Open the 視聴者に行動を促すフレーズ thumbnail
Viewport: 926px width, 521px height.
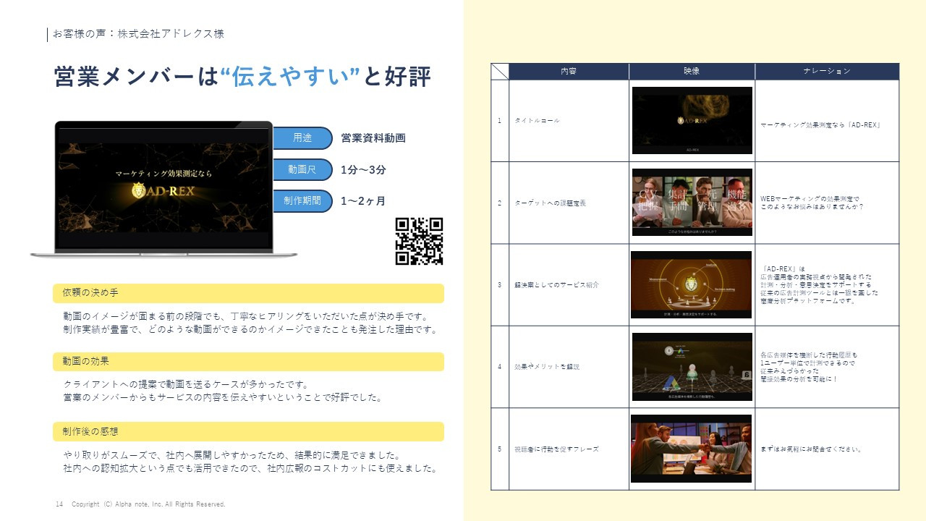click(x=691, y=448)
